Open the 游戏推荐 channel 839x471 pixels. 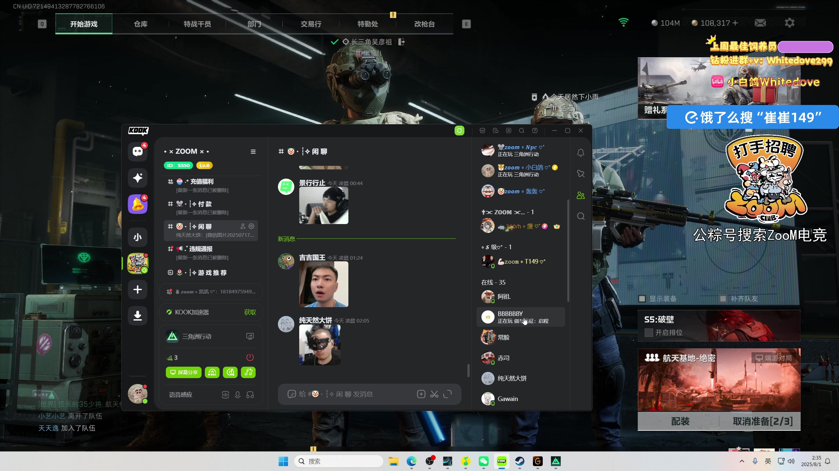[211, 272]
